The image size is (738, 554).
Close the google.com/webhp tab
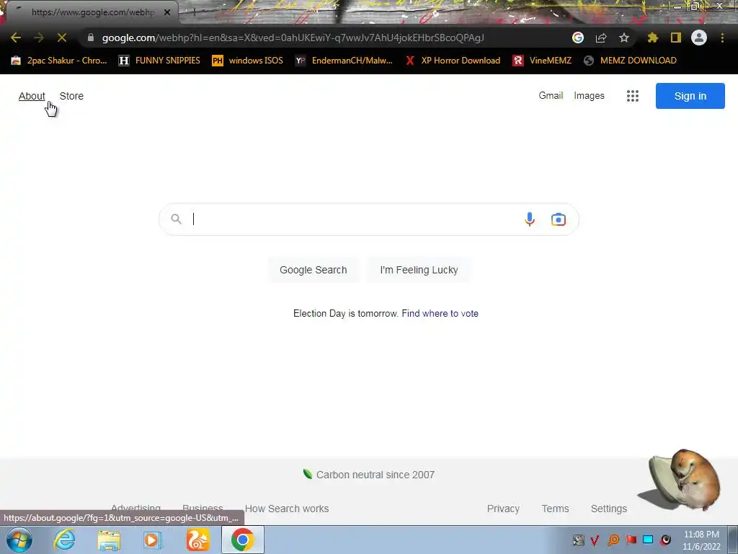(x=167, y=12)
